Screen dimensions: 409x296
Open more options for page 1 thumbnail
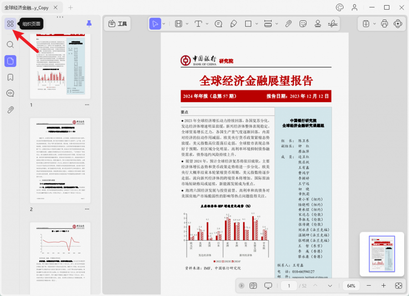click(87, 105)
